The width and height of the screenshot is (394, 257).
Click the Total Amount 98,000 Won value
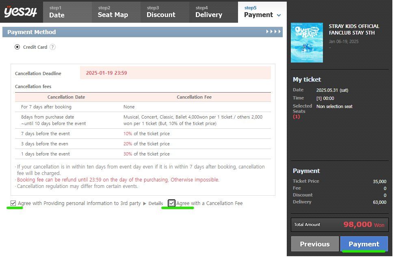pos(364,225)
